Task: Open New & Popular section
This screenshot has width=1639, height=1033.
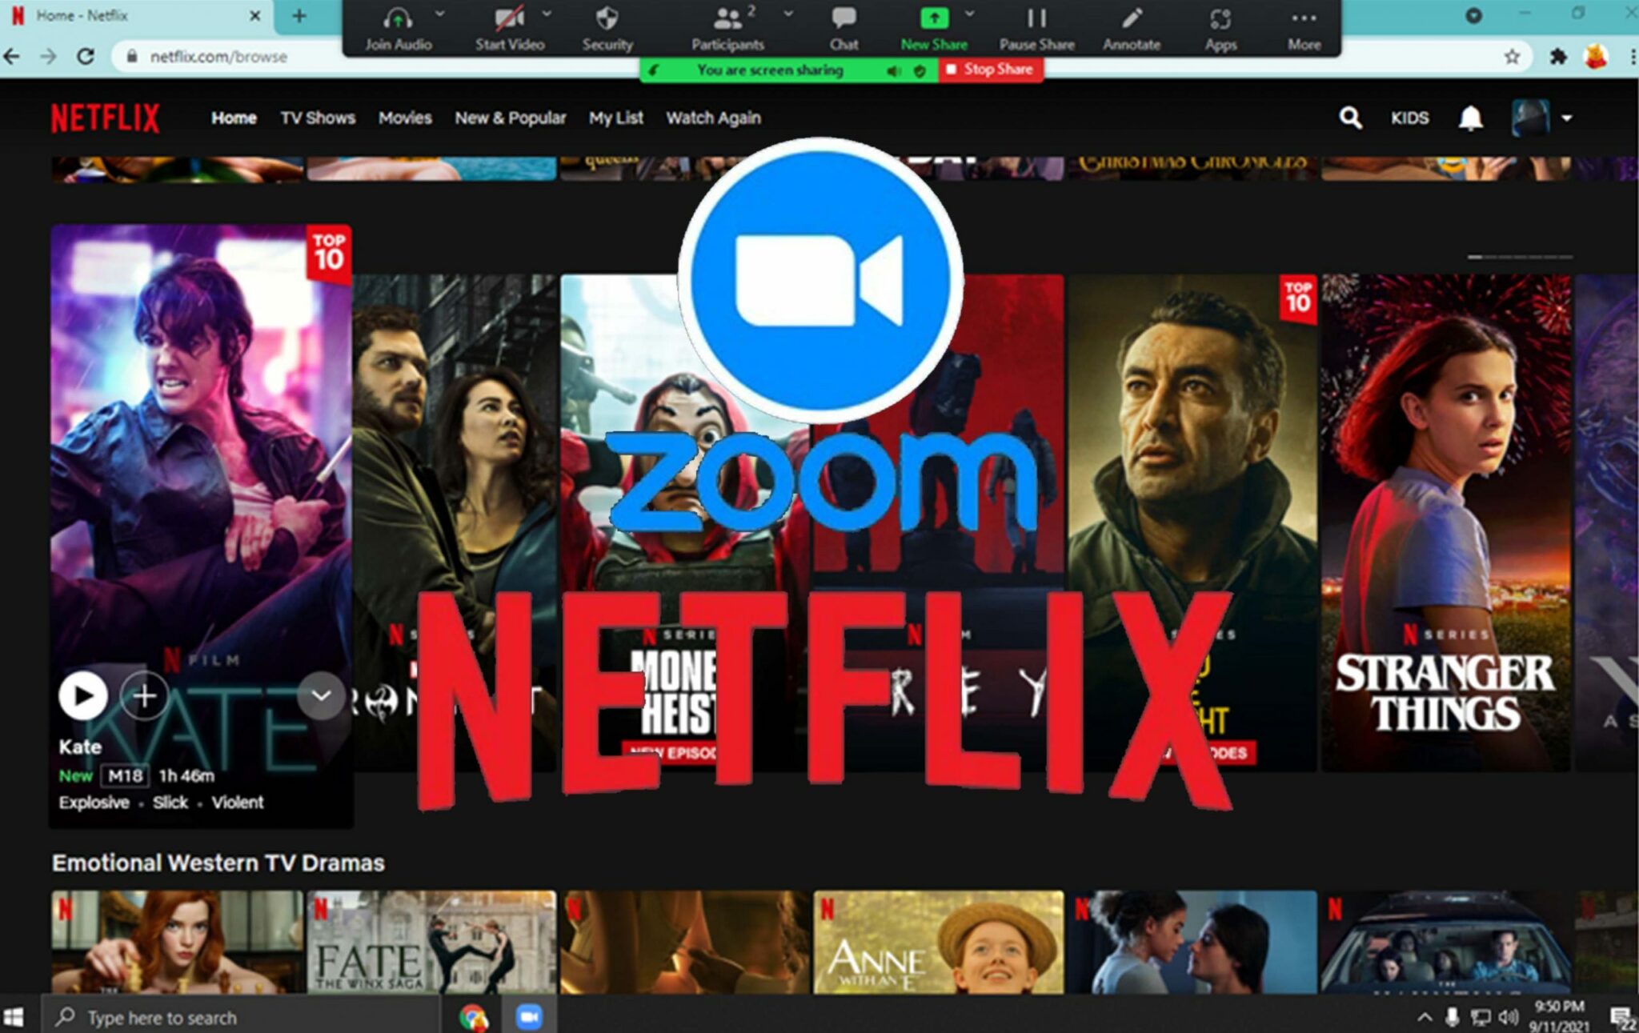Action: 510,118
